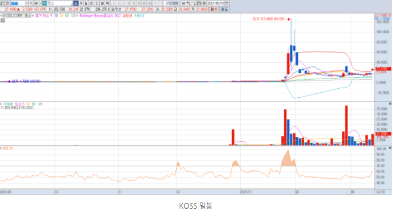
Task: Click the green 60 moving average legend
Action: tap(67, 15)
